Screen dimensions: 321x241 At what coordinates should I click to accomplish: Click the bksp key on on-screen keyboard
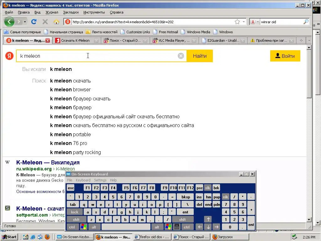click(x=186, y=197)
